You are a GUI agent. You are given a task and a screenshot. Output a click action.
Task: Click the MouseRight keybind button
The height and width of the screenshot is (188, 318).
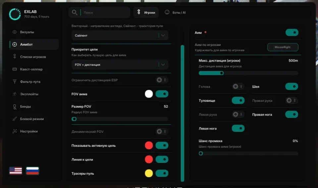coord(283,47)
